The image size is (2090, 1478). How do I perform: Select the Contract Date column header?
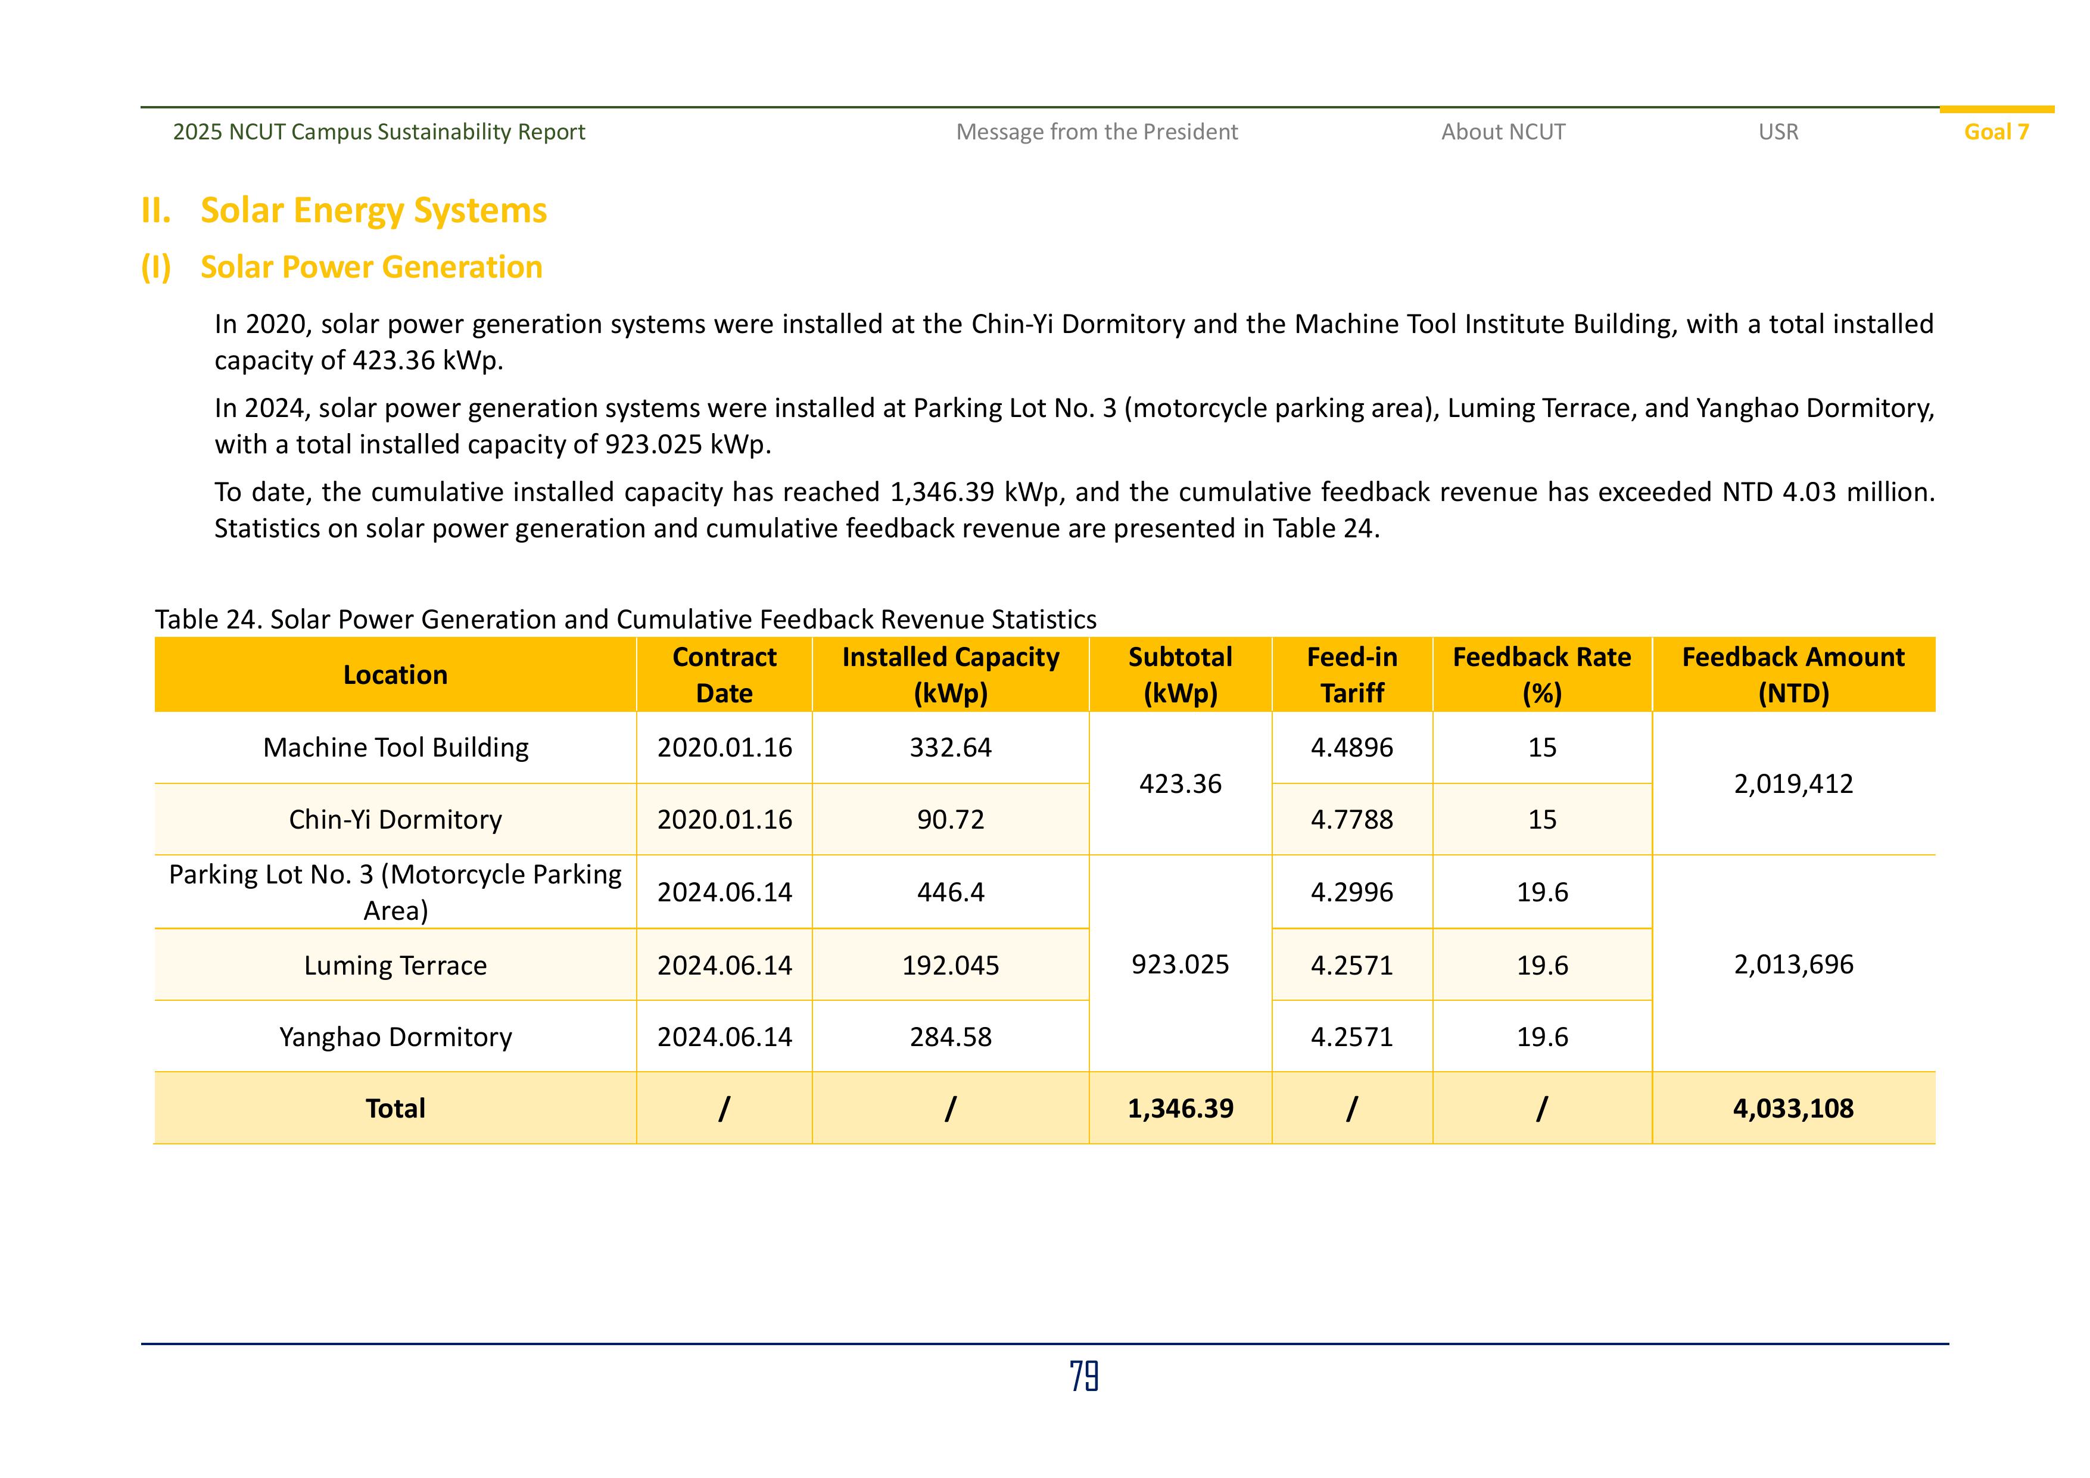[724, 675]
